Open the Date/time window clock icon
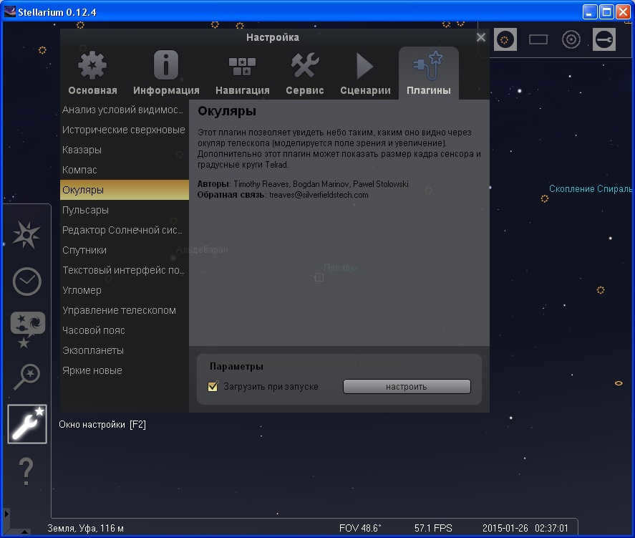 (x=26, y=281)
